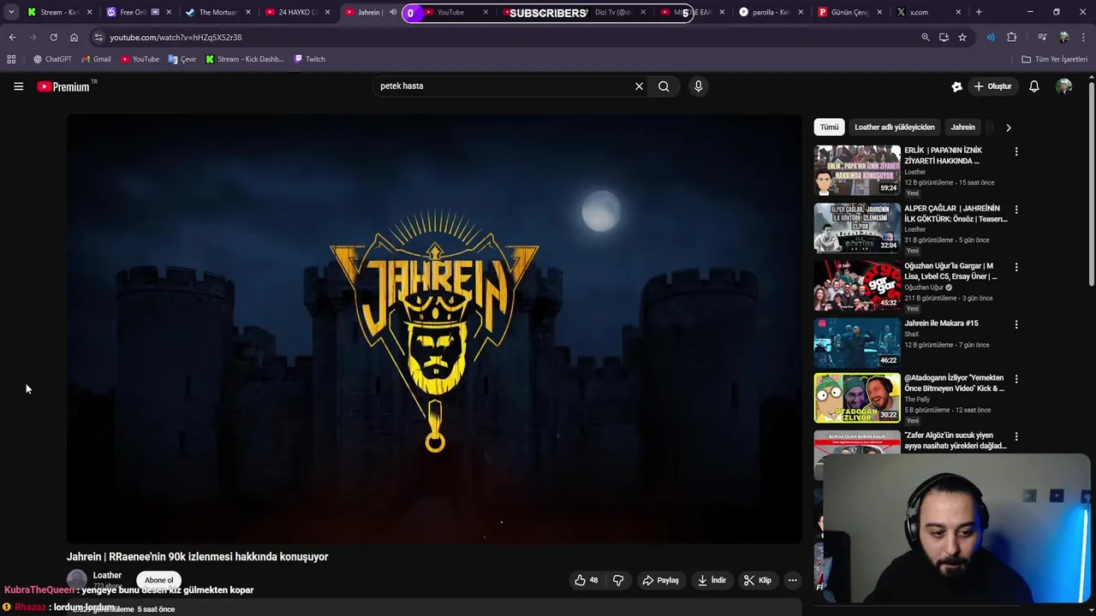This screenshot has height=616, width=1096.
Task: Go back with browser back arrow
Action: (12, 38)
